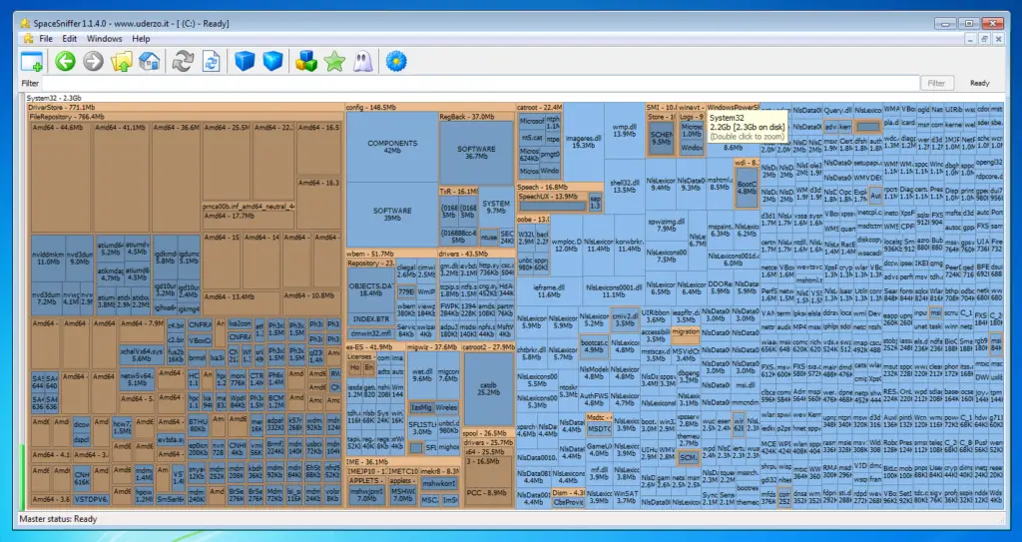Open the Windows menu
Viewport: 1022px width, 542px height.
click(x=104, y=39)
